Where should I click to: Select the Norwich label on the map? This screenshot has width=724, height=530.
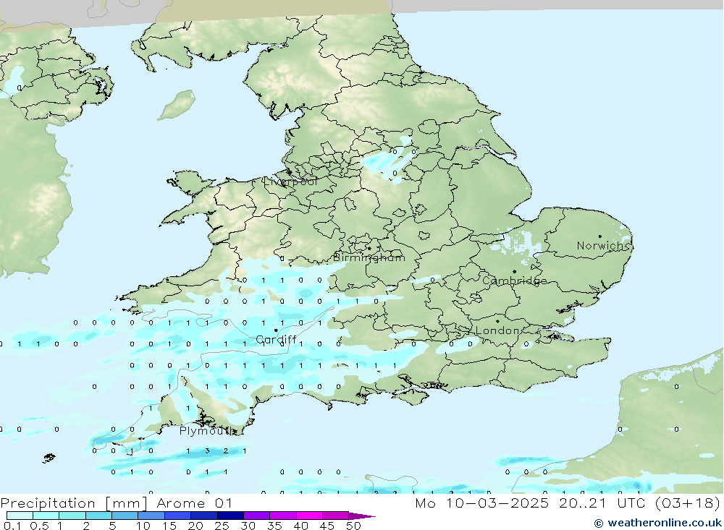[x=602, y=245]
